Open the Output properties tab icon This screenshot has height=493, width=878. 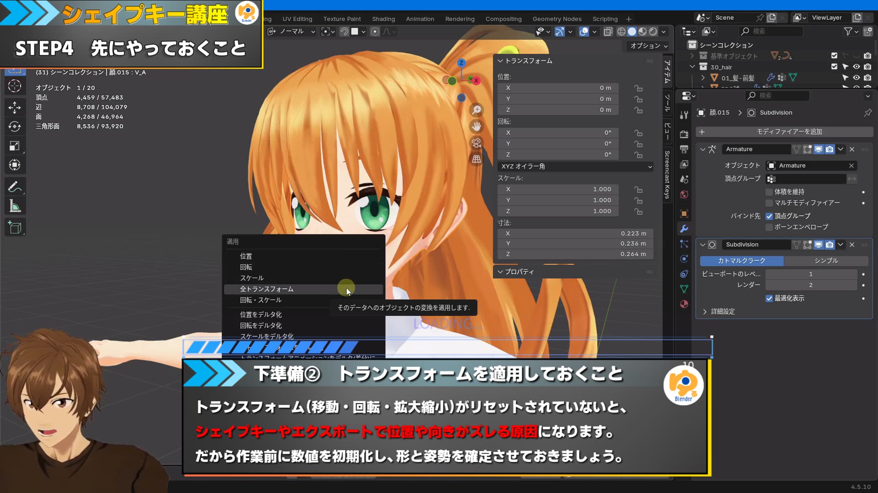point(684,149)
